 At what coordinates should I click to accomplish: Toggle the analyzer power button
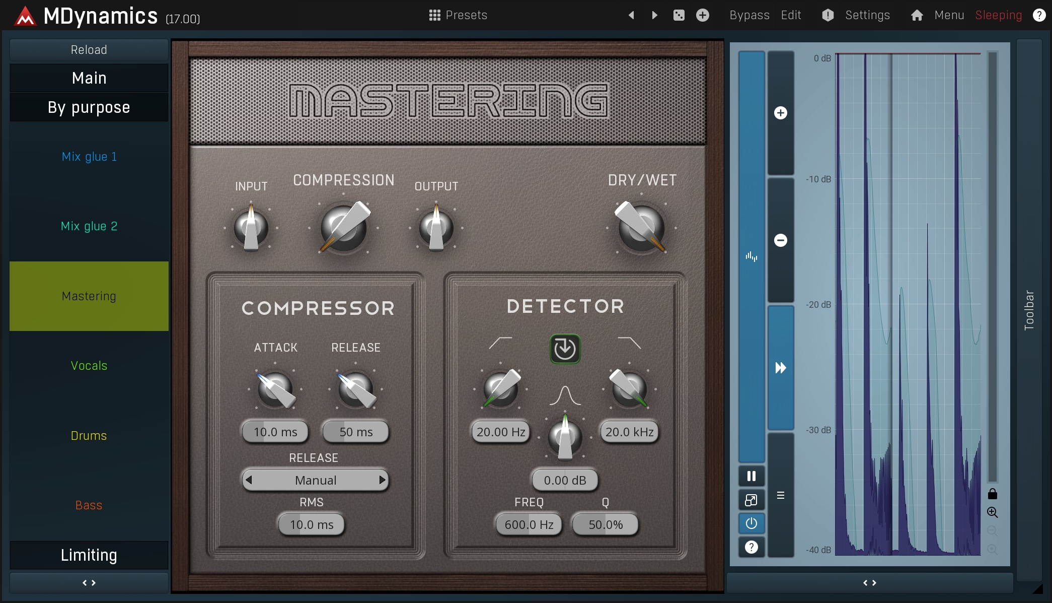[751, 523]
